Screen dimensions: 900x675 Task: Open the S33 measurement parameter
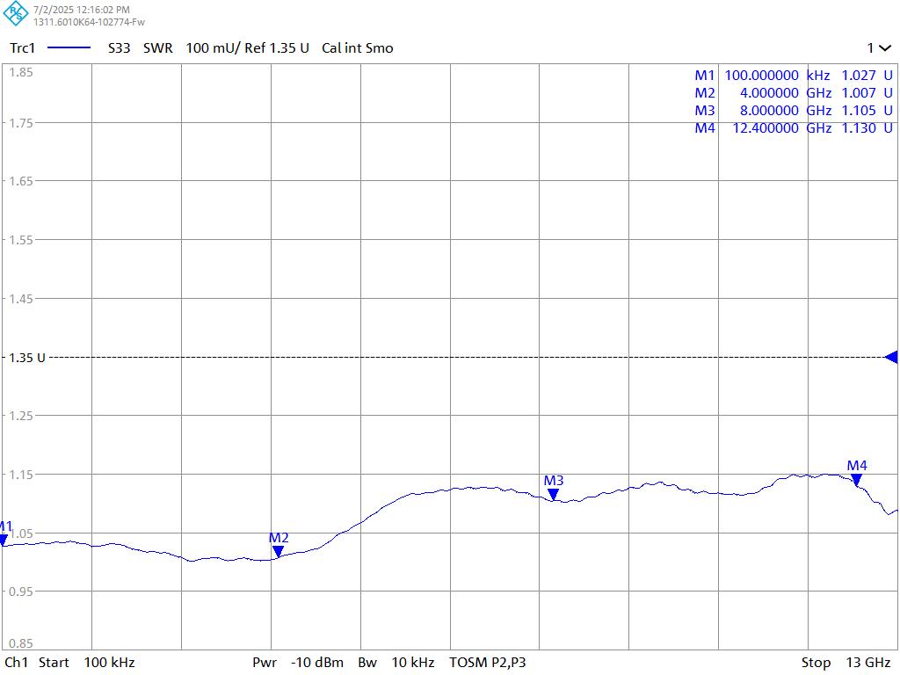[119, 48]
